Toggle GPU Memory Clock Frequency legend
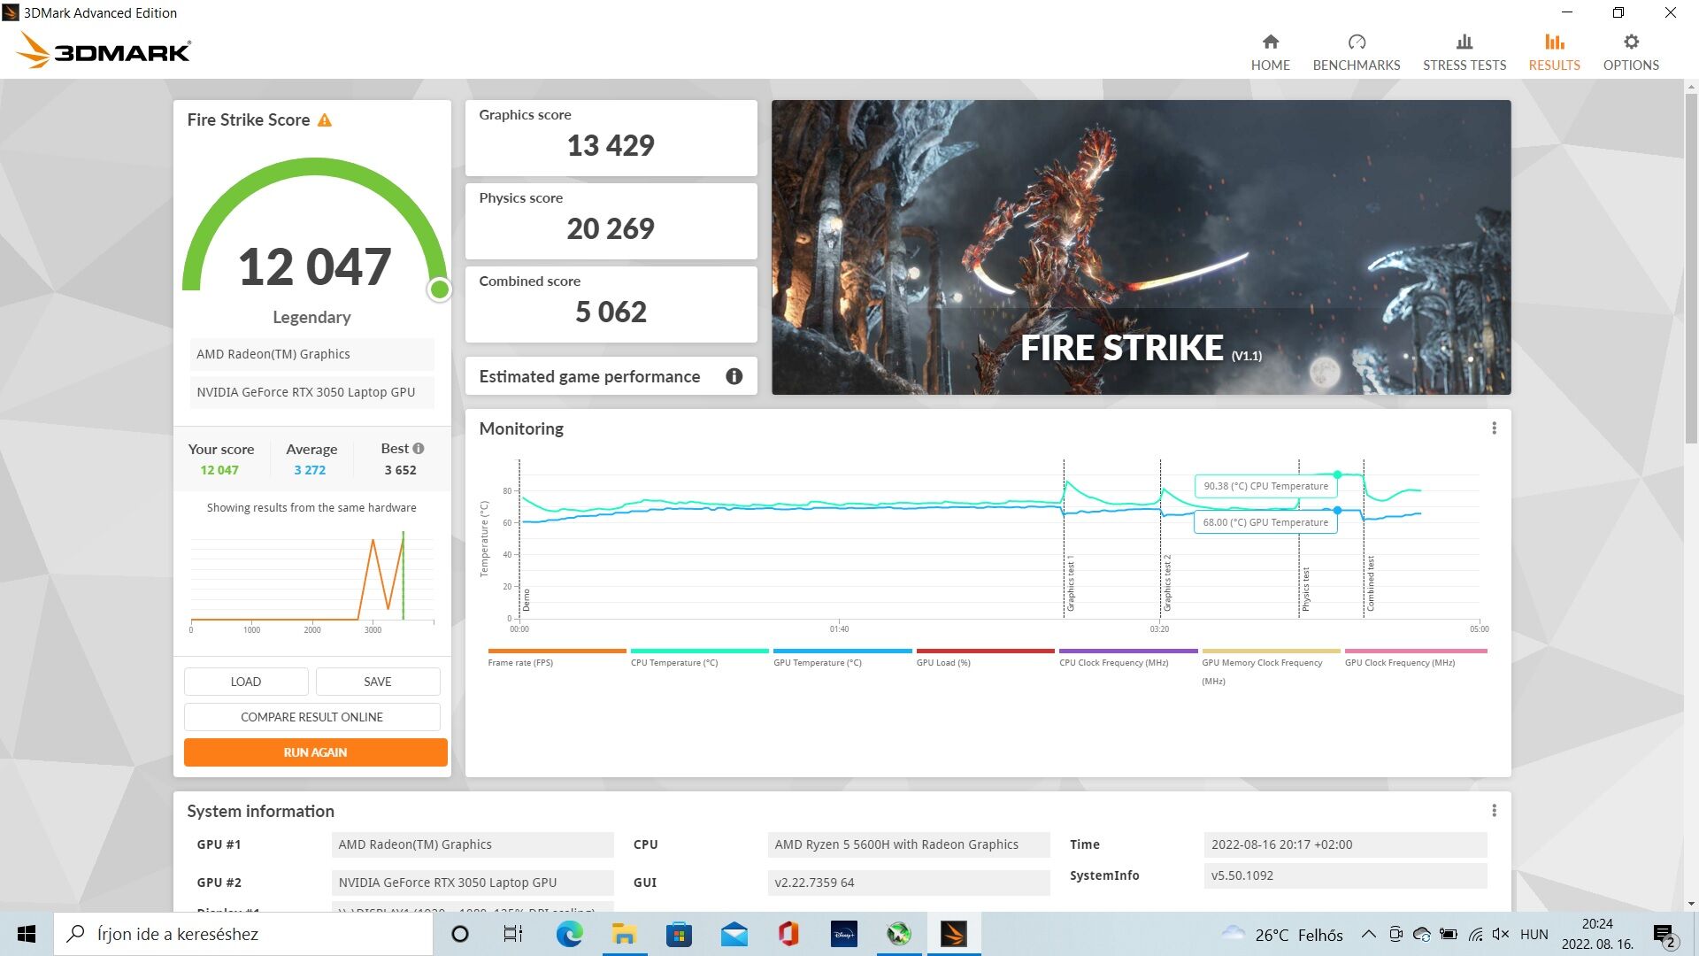Viewport: 1699px width, 956px height. [1271, 667]
